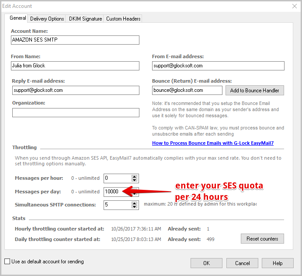The image size is (302, 276).
Task: Switch to the General tab
Action: pyautogui.click(x=18, y=18)
